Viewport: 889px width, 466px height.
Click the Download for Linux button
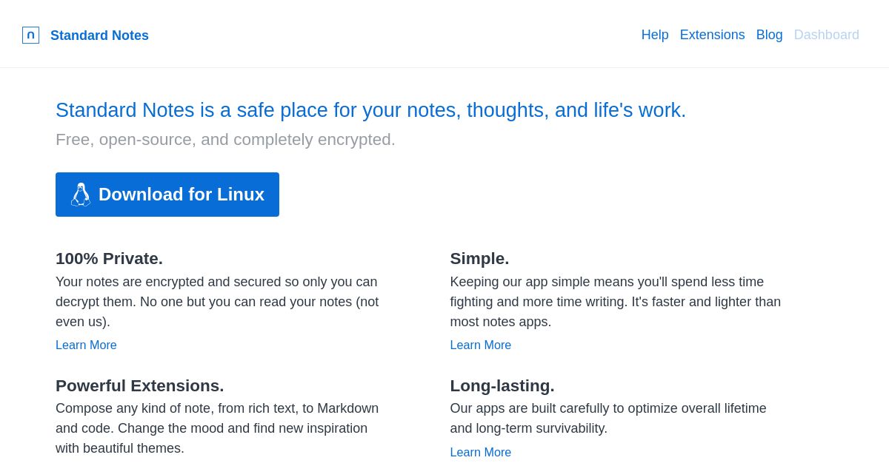(x=167, y=195)
